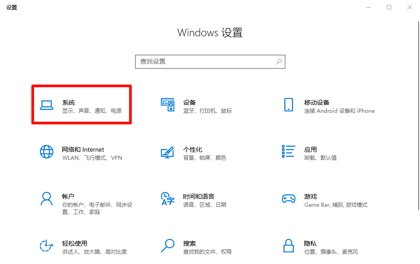420x264 pixels.
Task: Click the 查找设置 search field
Action: tap(210, 62)
